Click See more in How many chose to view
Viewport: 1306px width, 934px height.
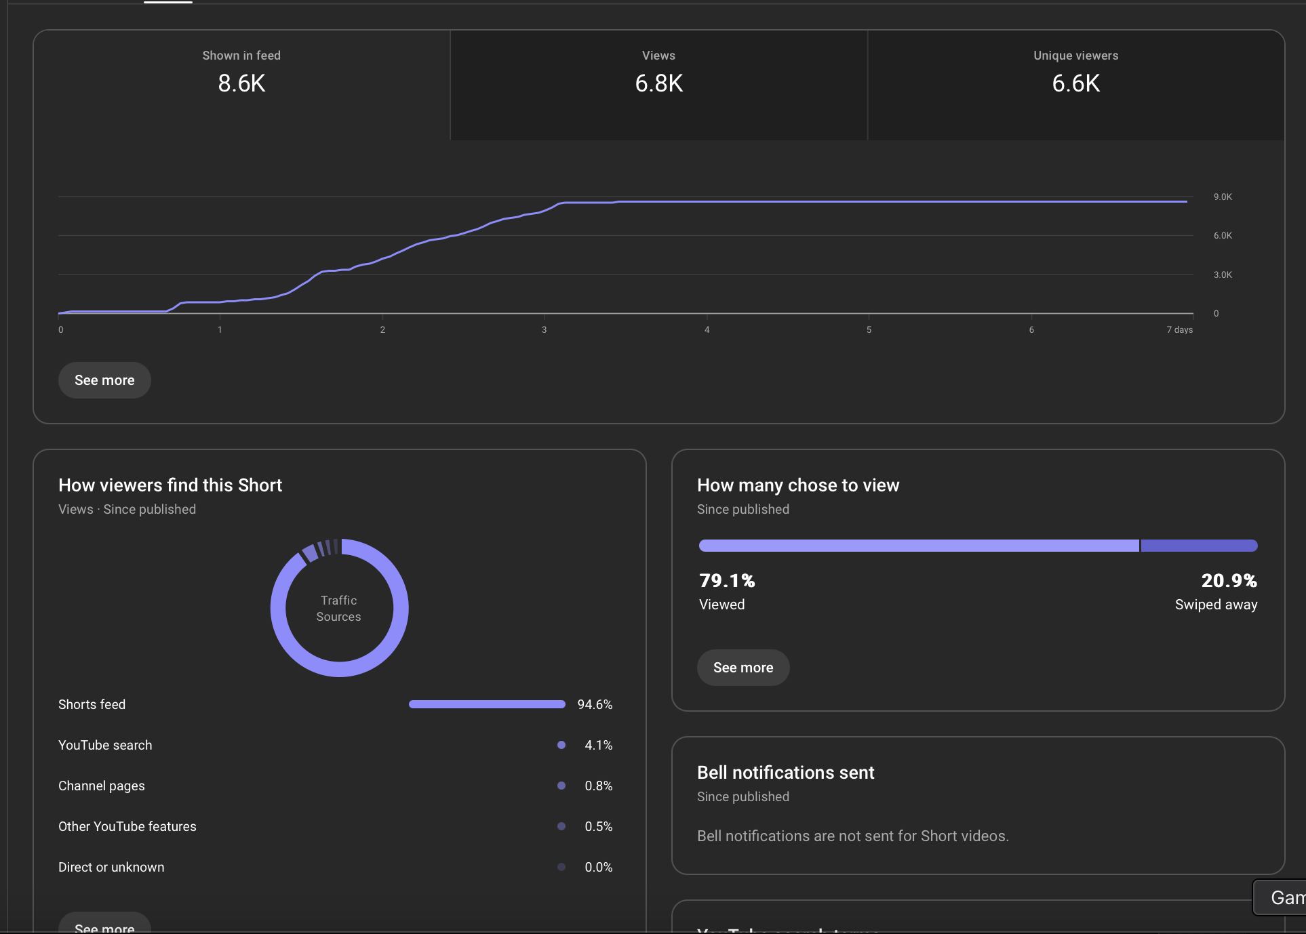point(743,668)
